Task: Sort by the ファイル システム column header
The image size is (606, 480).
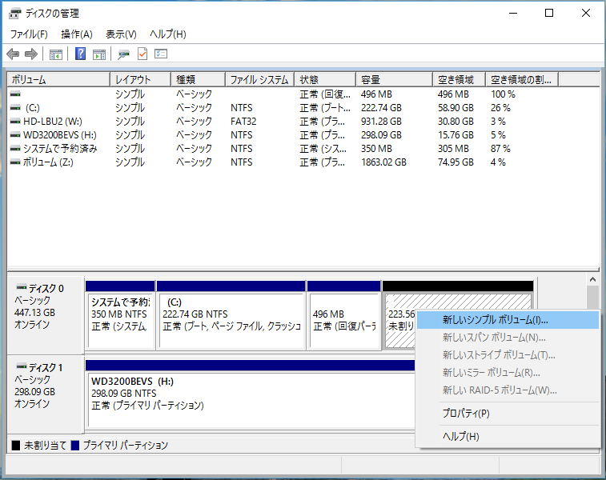Action: (x=260, y=79)
